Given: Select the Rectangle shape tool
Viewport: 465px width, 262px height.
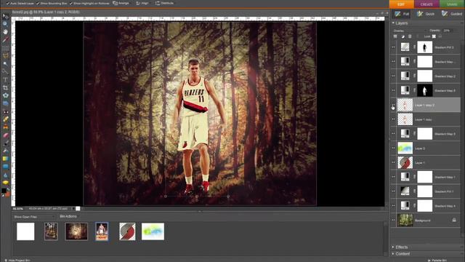Looking at the screenshot, I should (5, 167).
